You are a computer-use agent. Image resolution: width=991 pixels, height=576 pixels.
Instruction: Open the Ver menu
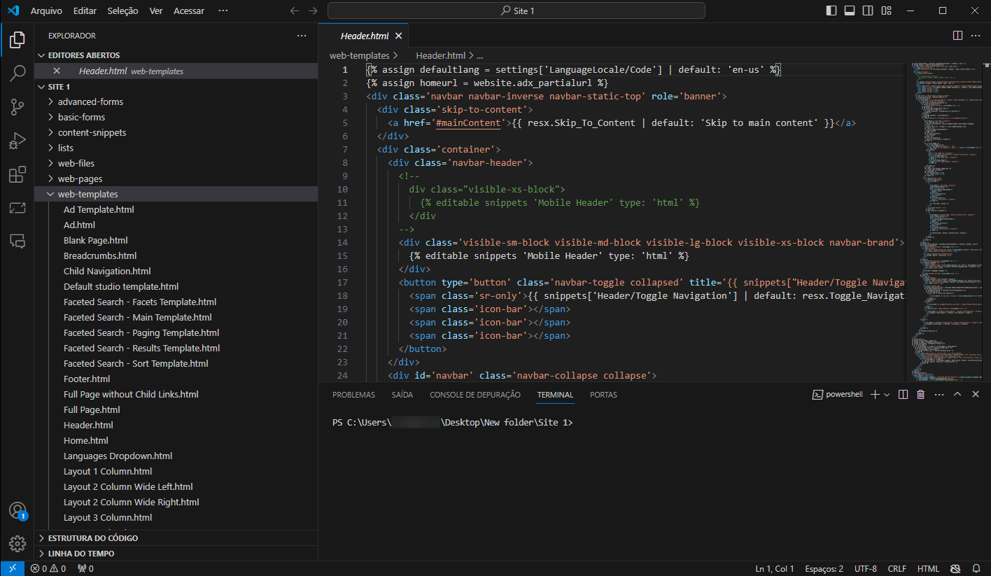156,10
